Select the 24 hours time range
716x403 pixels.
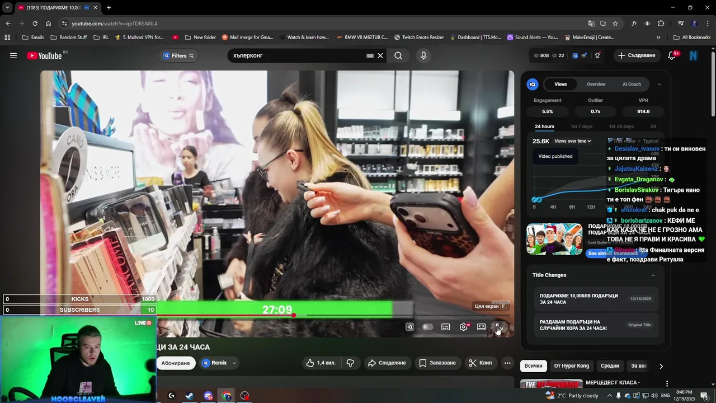pos(544,126)
